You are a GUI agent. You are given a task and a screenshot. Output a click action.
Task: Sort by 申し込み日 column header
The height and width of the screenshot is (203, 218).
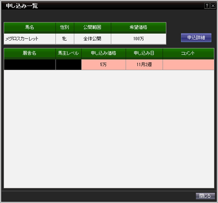click(144, 53)
